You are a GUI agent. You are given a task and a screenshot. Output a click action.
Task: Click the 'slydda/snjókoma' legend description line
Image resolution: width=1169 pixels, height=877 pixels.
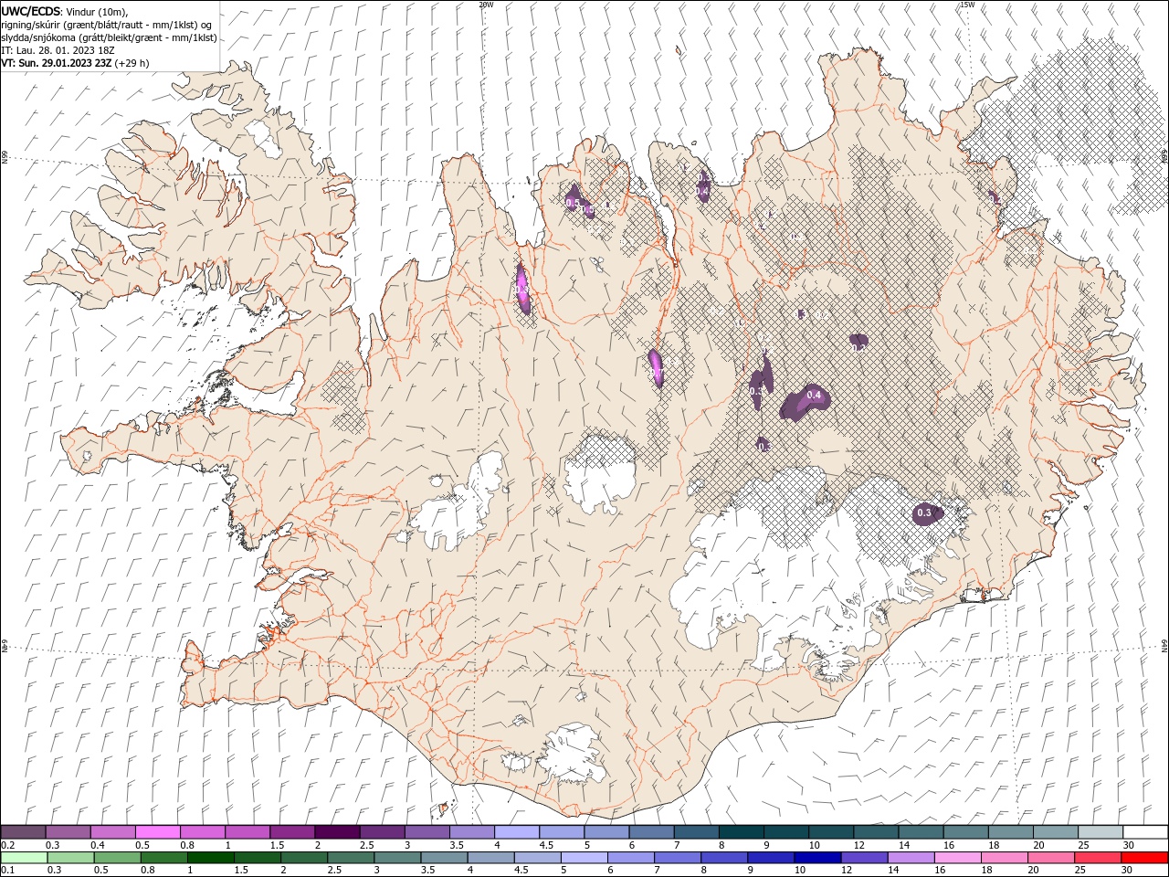[109, 37]
